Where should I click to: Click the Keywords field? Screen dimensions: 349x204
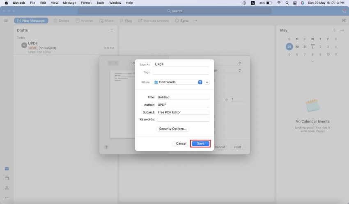[183, 119]
